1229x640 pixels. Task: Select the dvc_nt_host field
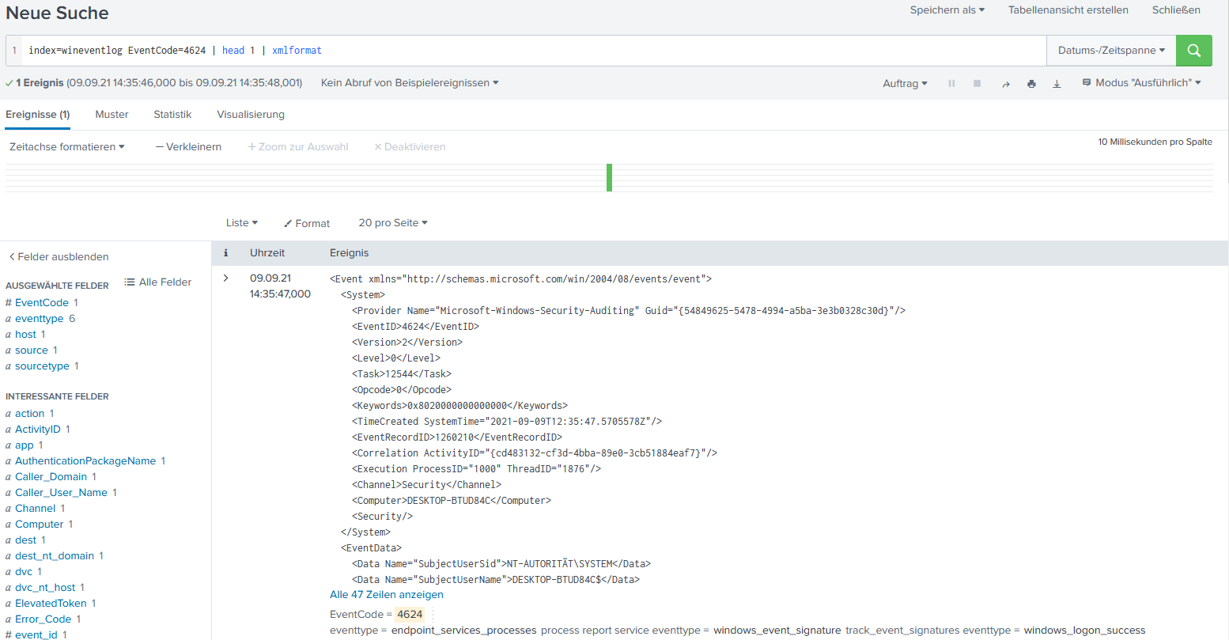(45, 588)
